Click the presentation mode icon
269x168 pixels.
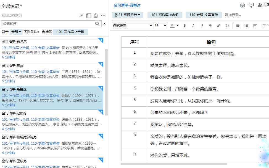point(251,5)
